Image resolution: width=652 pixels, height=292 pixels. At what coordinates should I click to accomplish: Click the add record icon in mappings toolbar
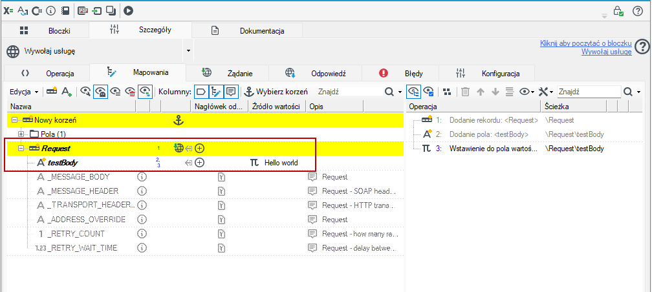coord(52,91)
